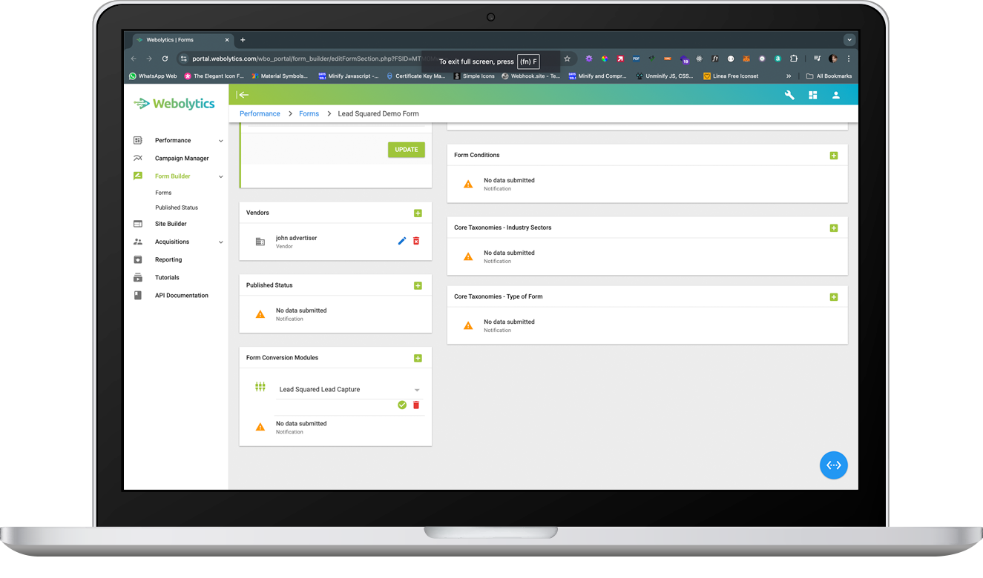Click the browser address bar URL

[x=312, y=59]
